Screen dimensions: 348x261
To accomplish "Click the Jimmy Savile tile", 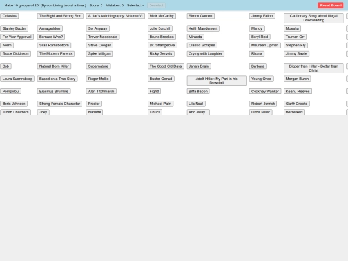I will [296, 53].
